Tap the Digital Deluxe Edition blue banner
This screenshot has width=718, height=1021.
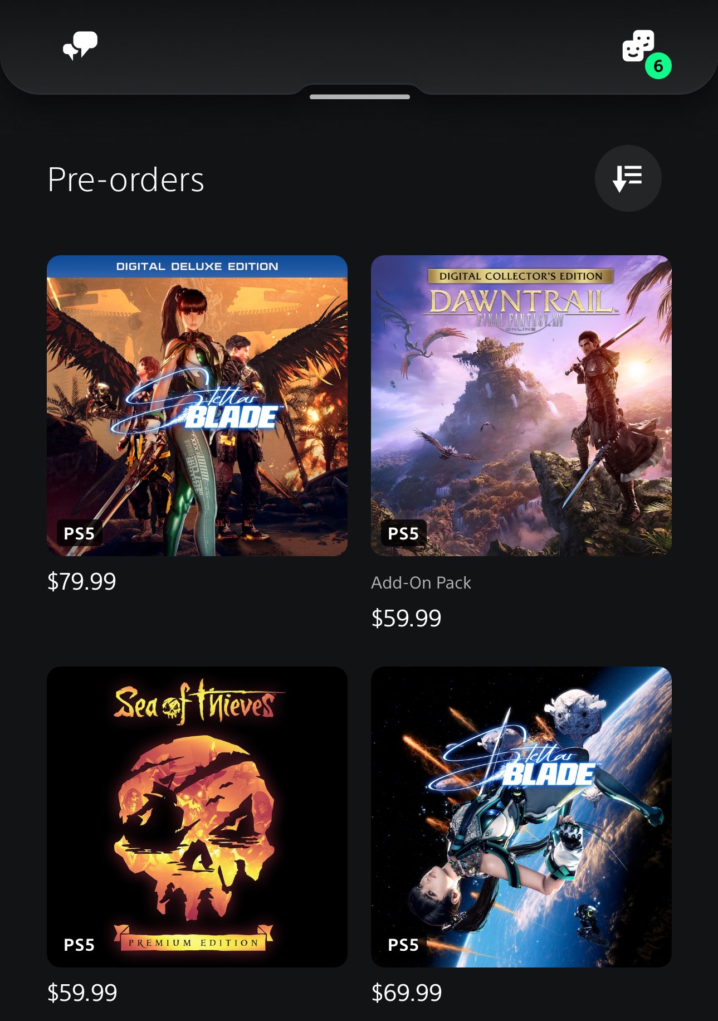coord(197,266)
